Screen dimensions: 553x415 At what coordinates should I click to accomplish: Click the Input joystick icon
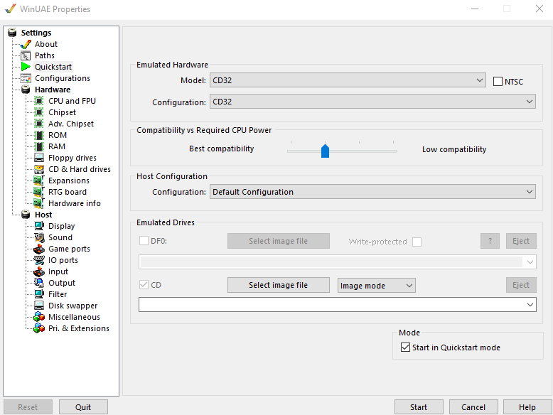click(39, 271)
